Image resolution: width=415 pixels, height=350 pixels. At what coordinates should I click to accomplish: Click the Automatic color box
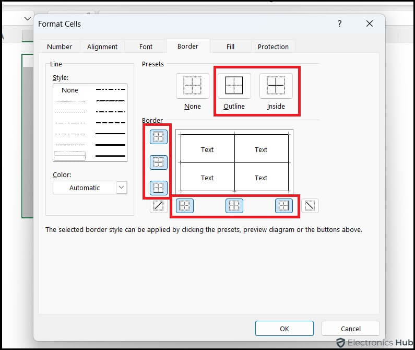pos(90,188)
